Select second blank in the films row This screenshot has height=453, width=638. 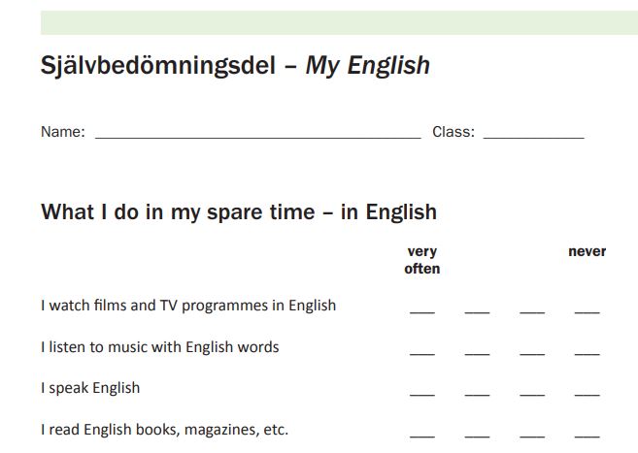[x=477, y=308]
